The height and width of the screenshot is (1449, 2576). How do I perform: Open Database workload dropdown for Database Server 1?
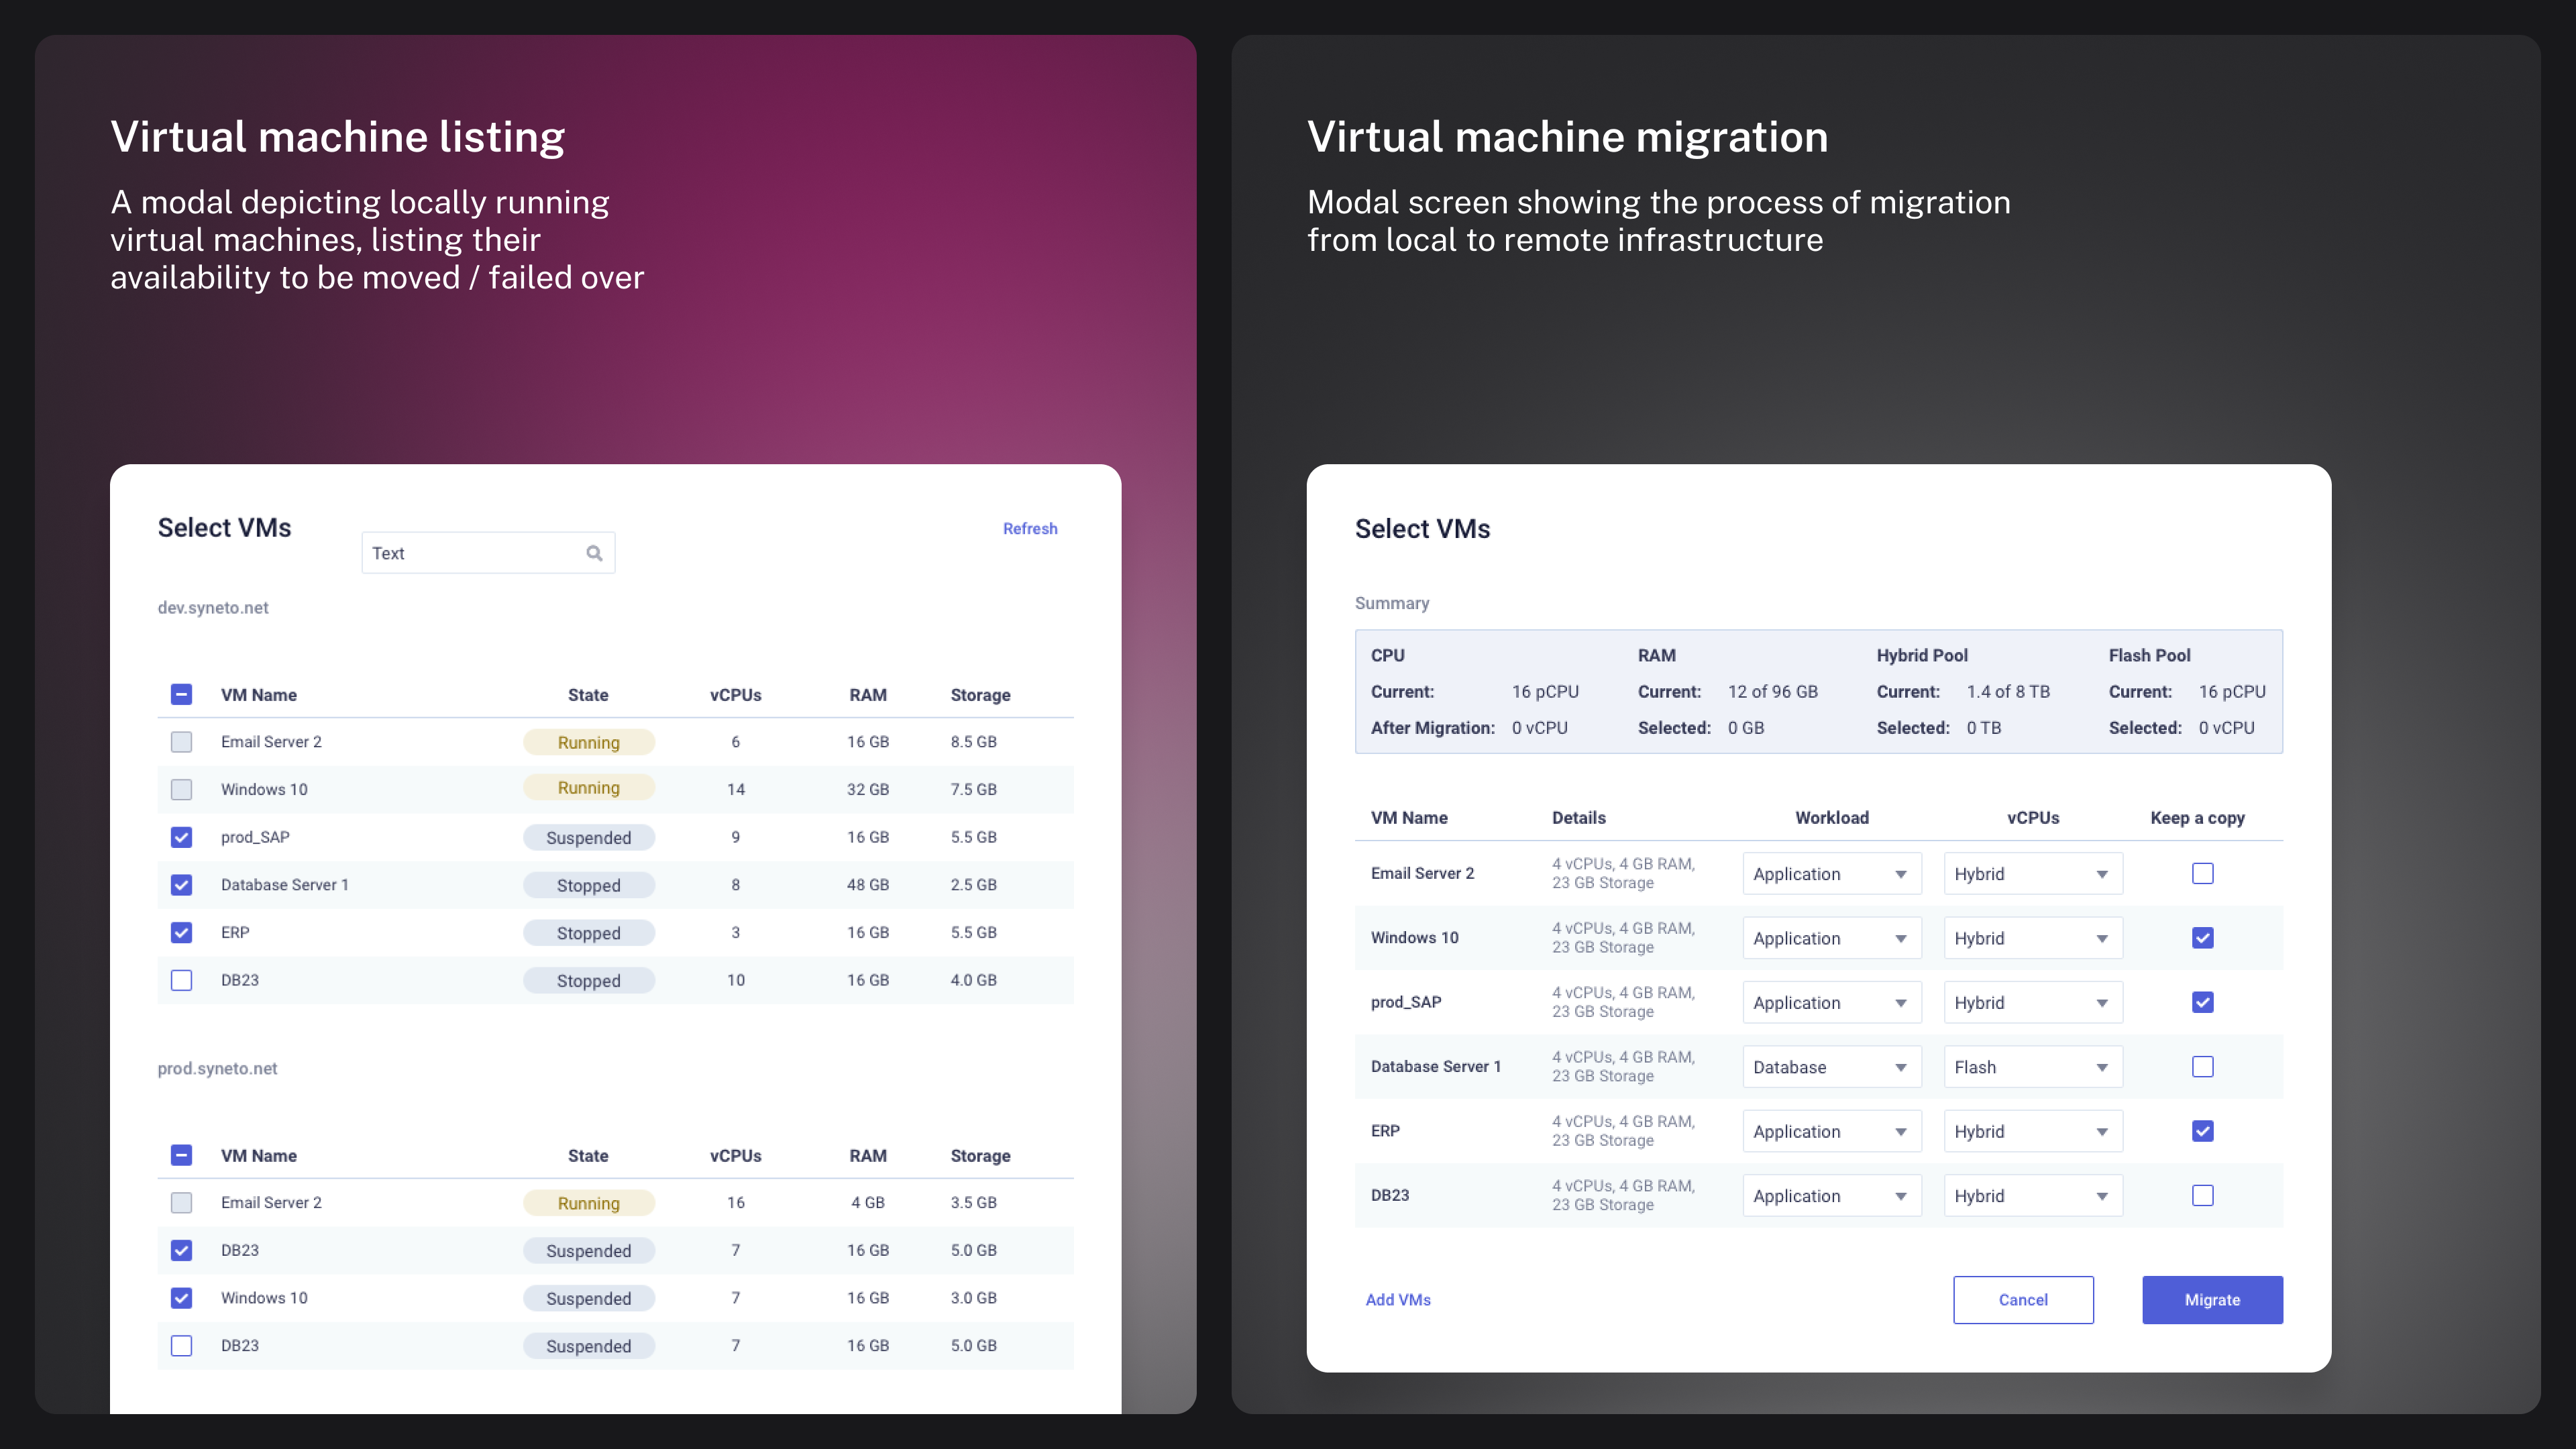point(1831,1067)
